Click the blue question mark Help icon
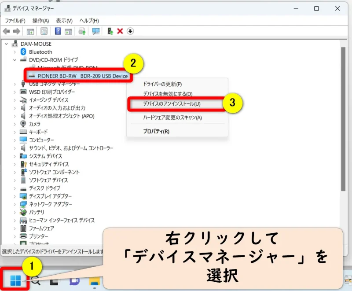 (58, 31)
